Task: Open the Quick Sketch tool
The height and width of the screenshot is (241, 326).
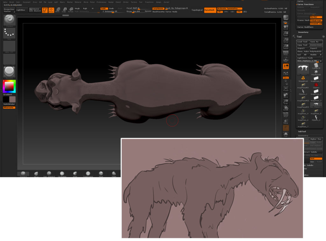Action: click(x=35, y=10)
